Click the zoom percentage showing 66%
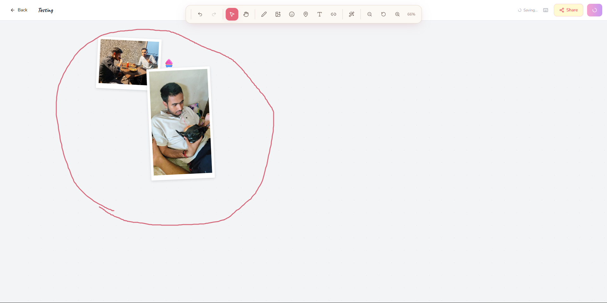 click(x=411, y=14)
